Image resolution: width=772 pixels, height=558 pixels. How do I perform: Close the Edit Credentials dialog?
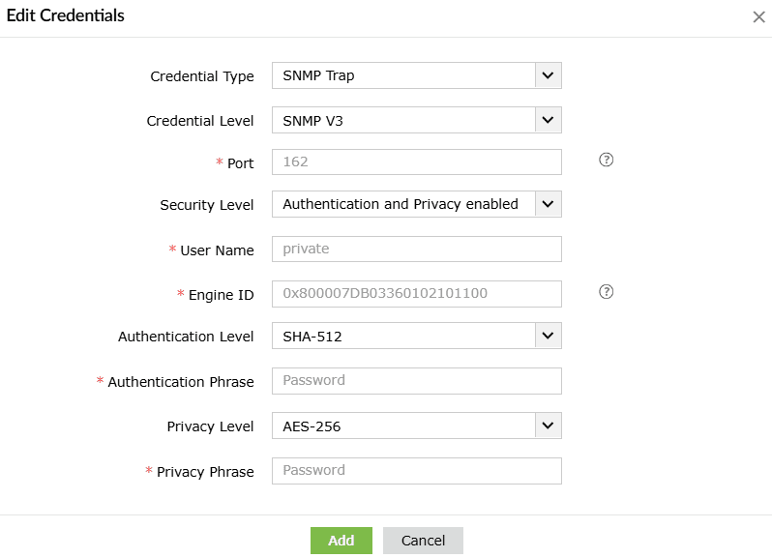(x=758, y=16)
